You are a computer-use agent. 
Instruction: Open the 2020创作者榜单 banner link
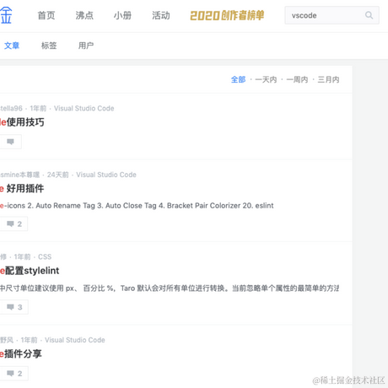(227, 15)
